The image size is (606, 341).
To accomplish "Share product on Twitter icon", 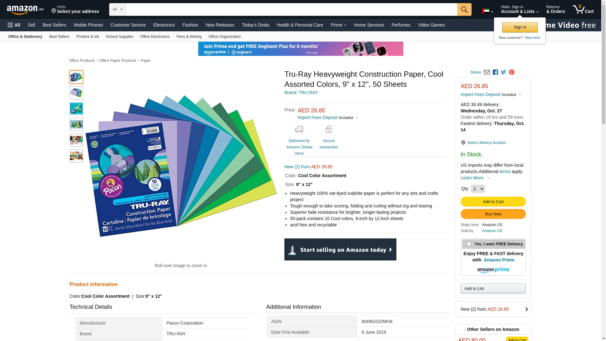I will coord(503,72).
